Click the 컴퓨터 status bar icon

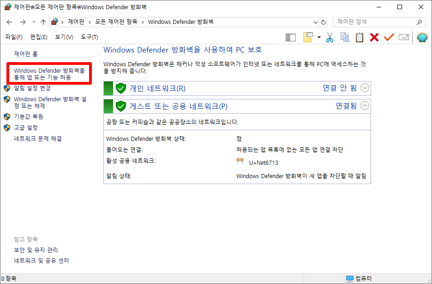tap(350, 279)
